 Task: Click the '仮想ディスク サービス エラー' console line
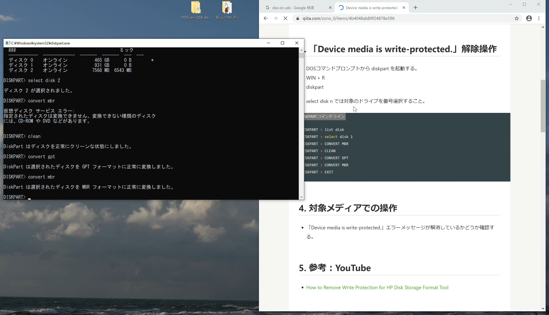click(39, 111)
